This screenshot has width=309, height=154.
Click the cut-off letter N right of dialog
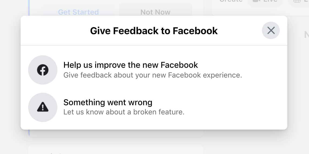pos(306,35)
